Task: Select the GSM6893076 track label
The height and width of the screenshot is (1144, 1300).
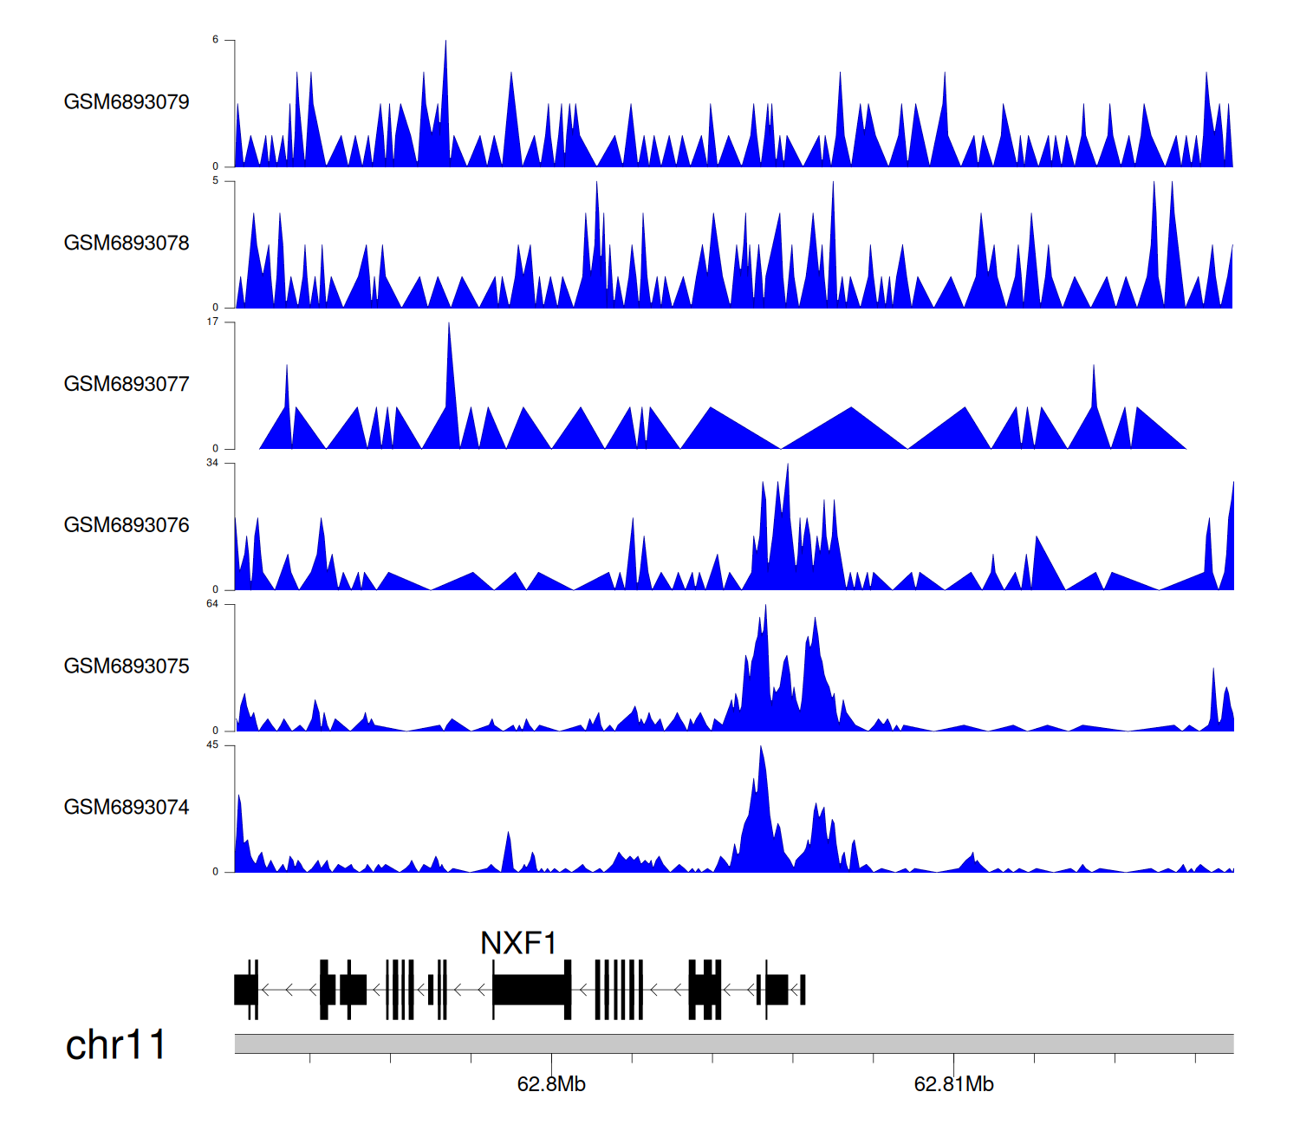Action: click(x=127, y=525)
